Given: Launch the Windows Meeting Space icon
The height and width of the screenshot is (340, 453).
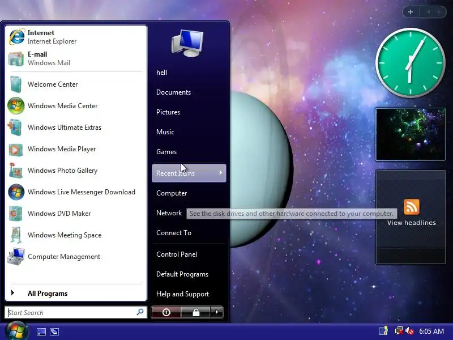Looking at the screenshot, I should coord(16,235).
